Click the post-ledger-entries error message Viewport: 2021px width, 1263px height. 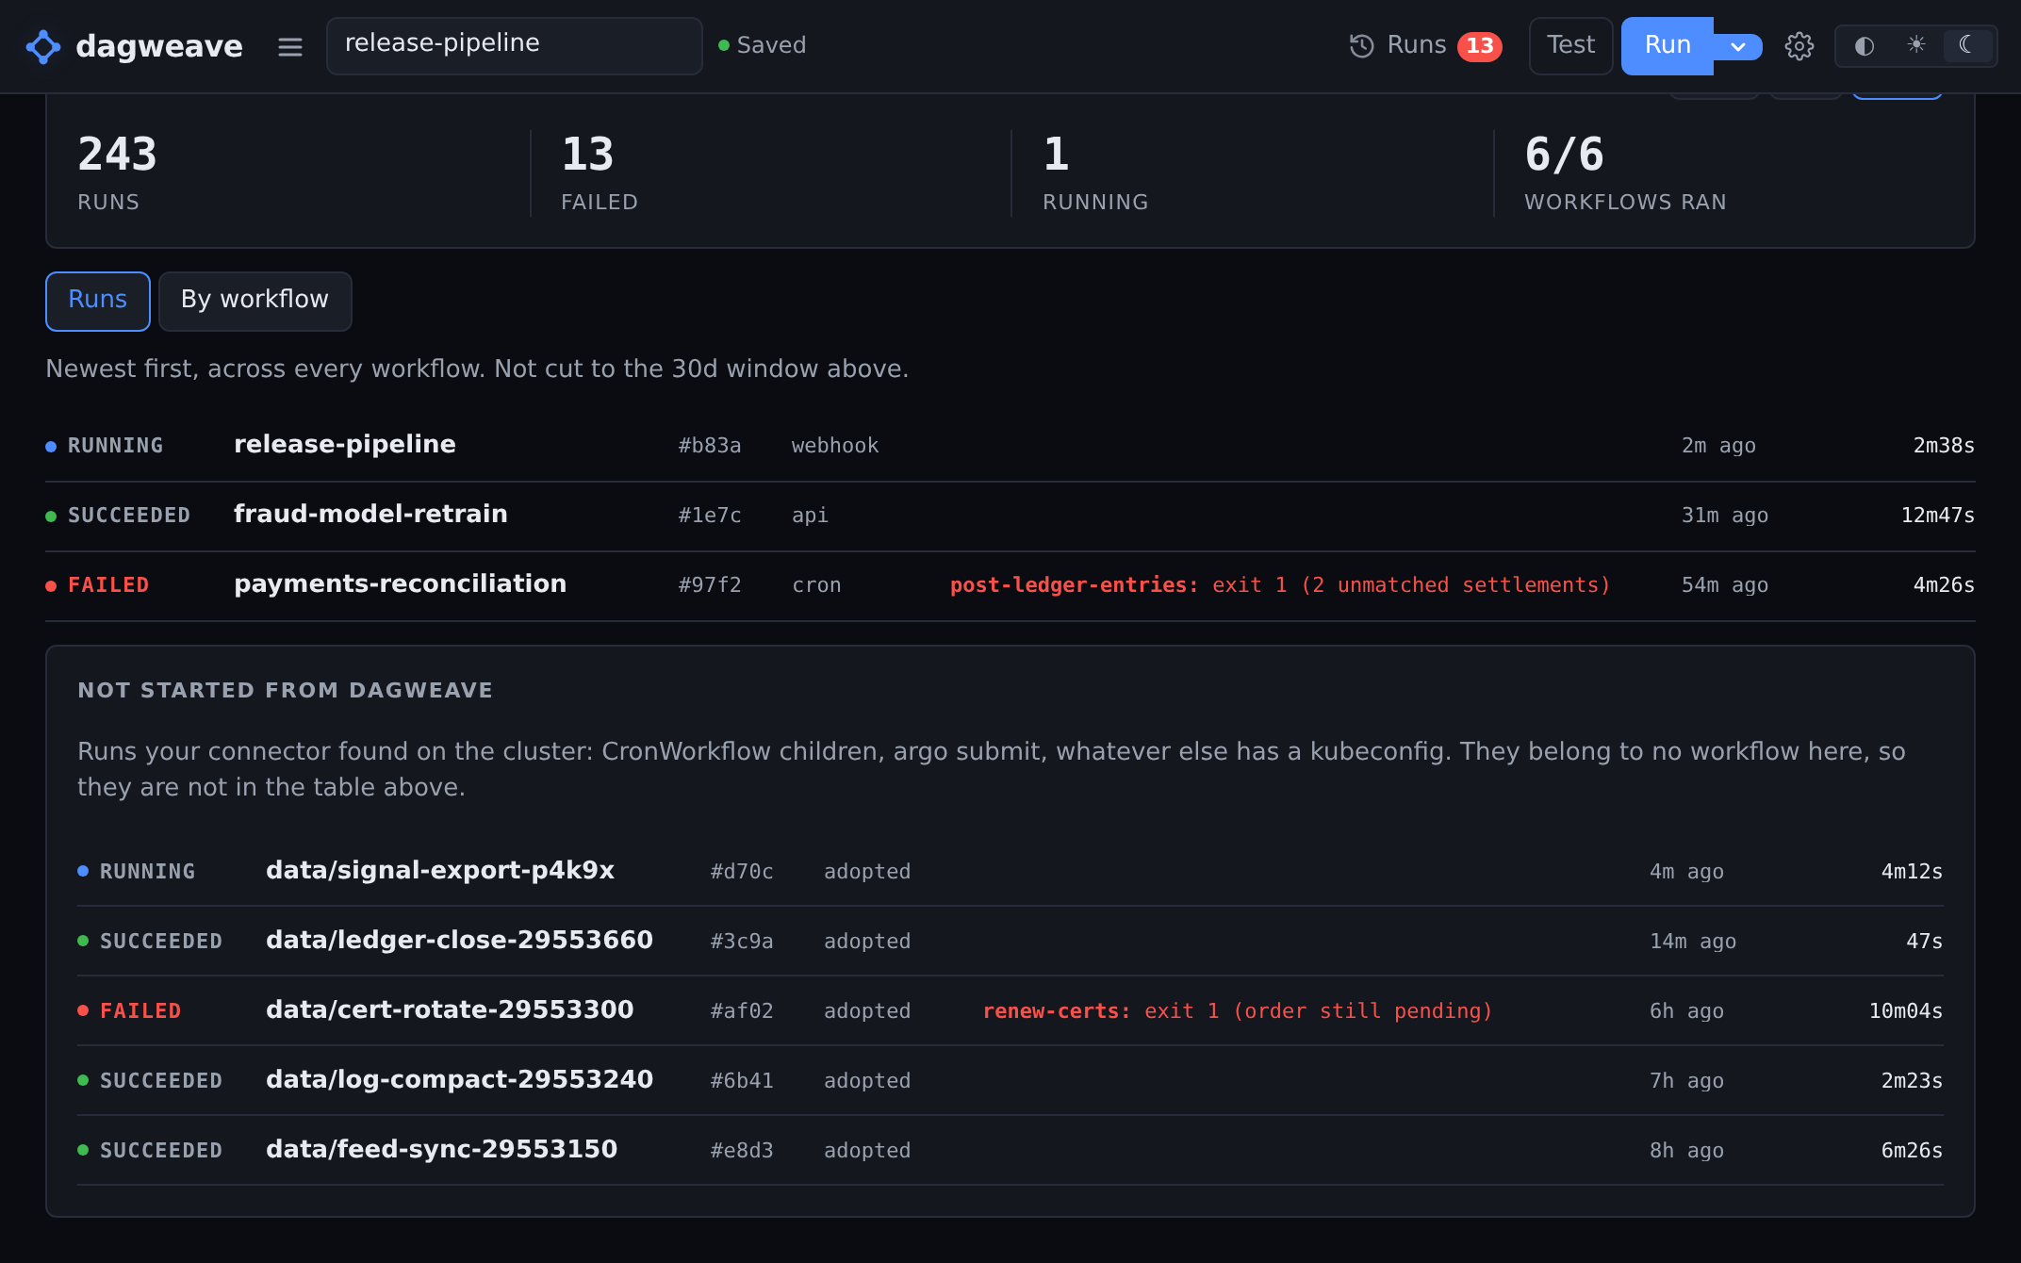pos(1280,585)
